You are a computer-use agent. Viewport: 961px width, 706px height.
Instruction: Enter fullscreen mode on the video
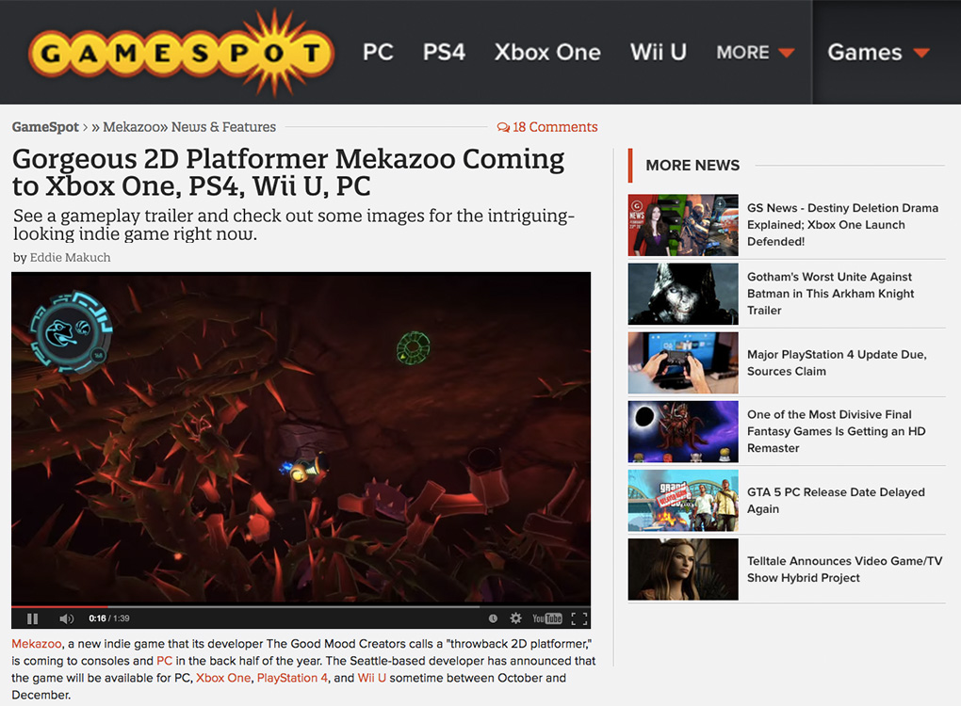[579, 618]
